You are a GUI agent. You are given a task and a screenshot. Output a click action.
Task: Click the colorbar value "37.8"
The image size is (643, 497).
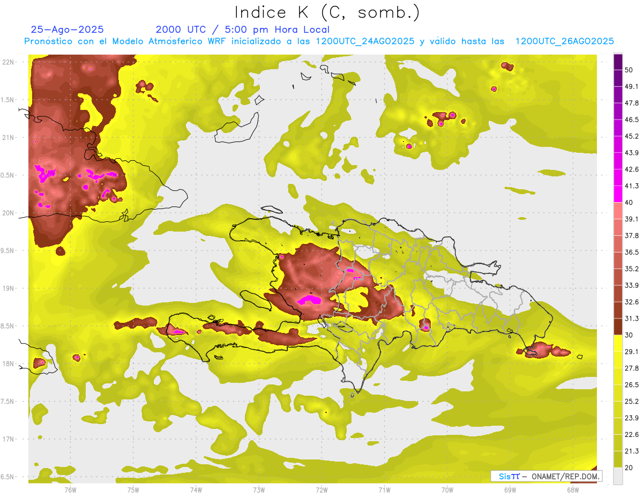click(x=632, y=235)
